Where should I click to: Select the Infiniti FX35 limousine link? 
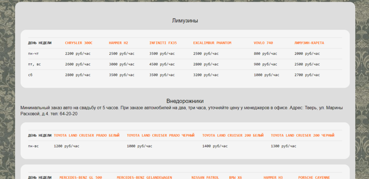click(x=163, y=43)
